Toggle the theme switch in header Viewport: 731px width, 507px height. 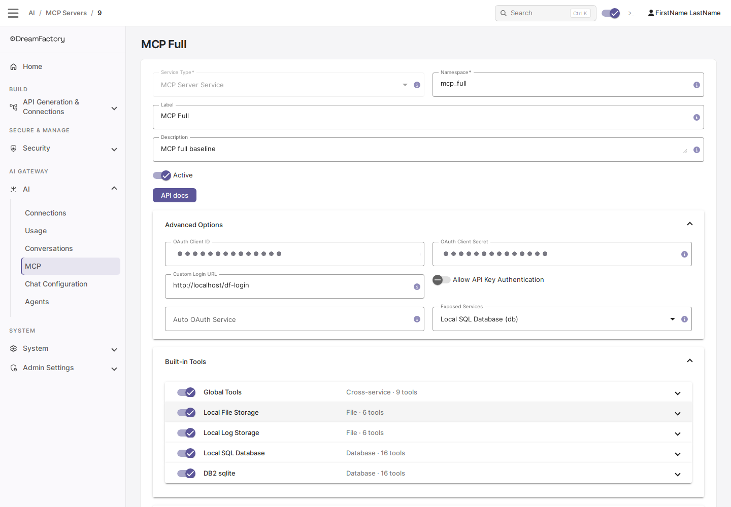(611, 13)
